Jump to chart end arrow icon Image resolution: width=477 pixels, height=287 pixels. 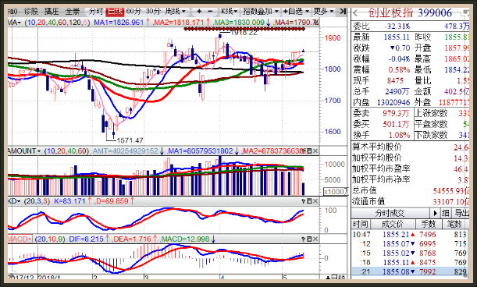pyautogui.click(x=343, y=12)
